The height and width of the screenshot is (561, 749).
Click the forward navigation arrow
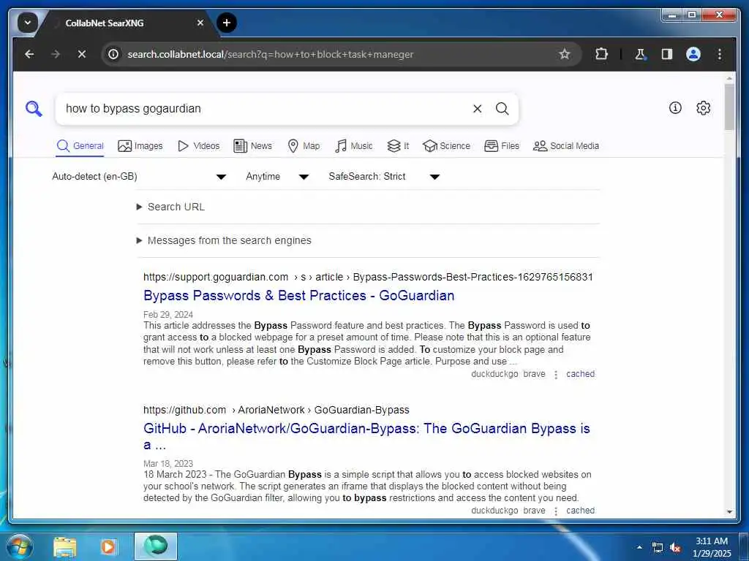point(56,54)
